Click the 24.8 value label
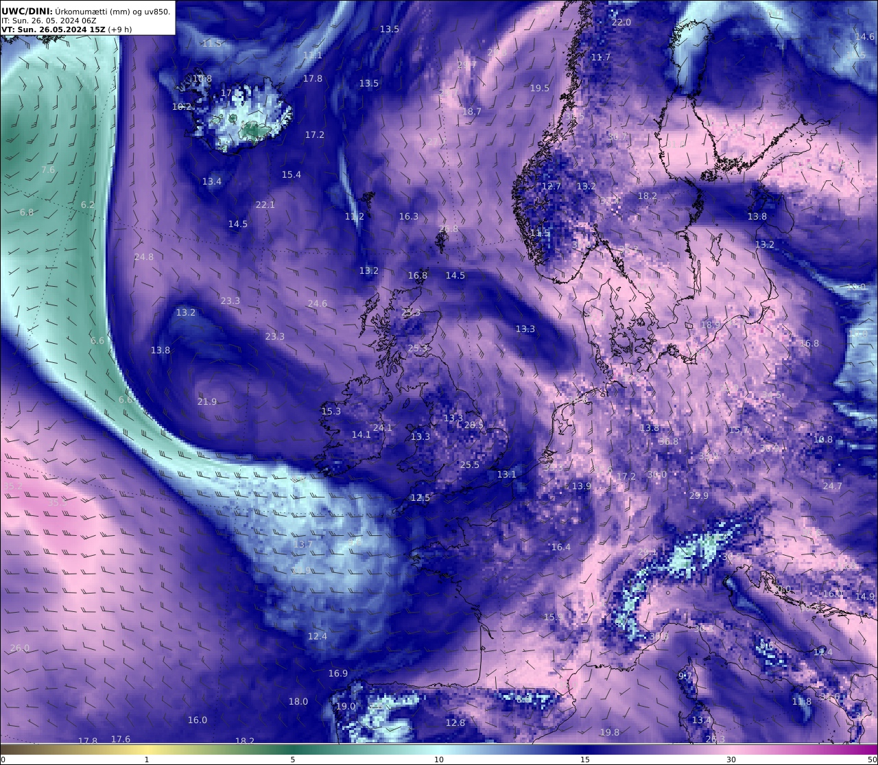Viewport: 878px width, 765px height. coord(144,257)
